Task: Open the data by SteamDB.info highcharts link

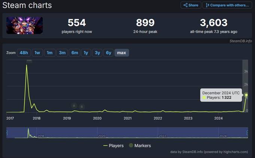Action: point(209,152)
